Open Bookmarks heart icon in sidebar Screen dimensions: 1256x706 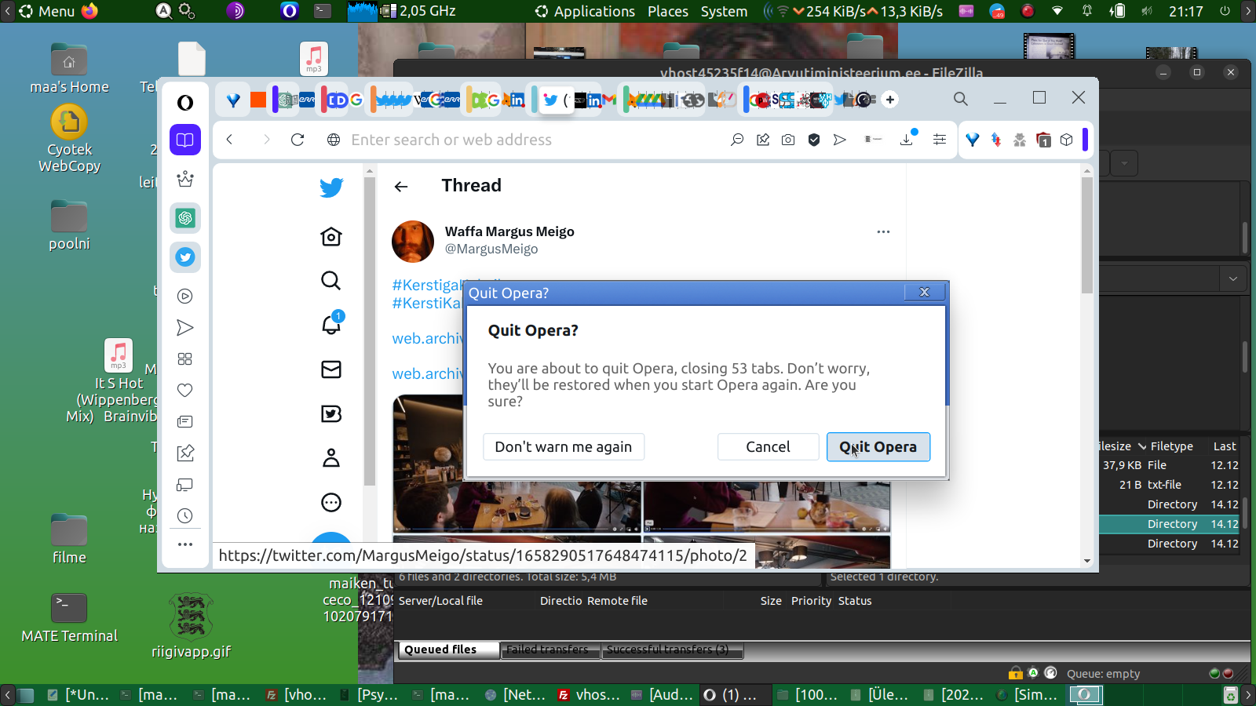(x=185, y=391)
